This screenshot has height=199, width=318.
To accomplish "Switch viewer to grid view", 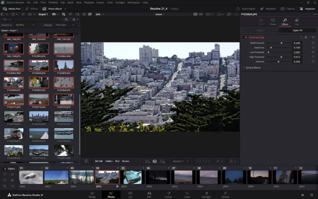I will 201,14.
